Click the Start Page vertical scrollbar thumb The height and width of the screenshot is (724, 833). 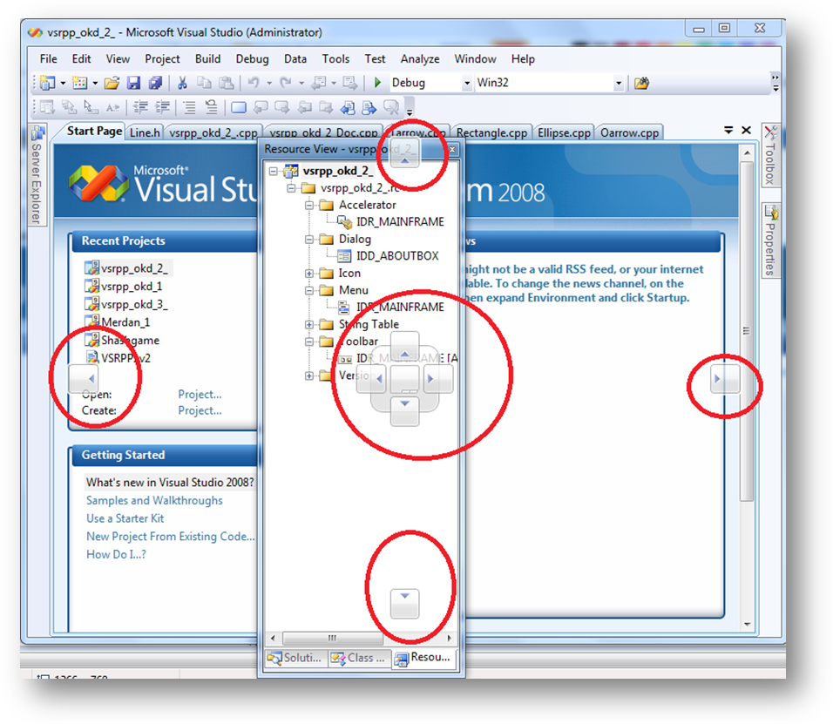747,330
